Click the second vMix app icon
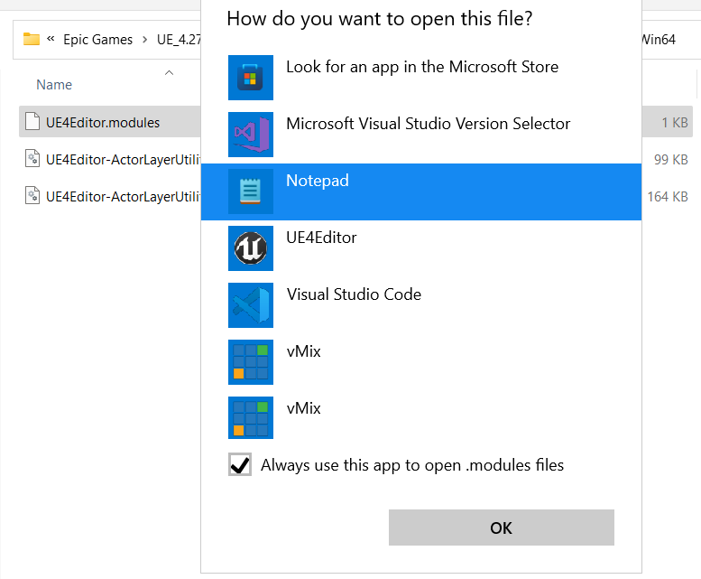701x579 pixels. [x=251, y=417]
